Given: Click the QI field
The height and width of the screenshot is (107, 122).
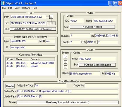Looking at the screenshot, I should click(108, 42).
